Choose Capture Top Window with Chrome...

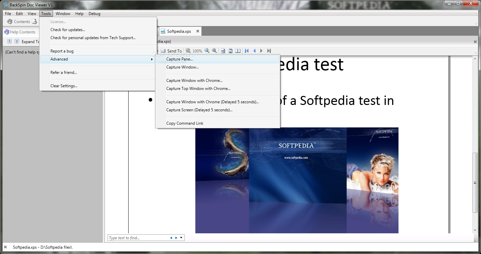tap(217, 89)
